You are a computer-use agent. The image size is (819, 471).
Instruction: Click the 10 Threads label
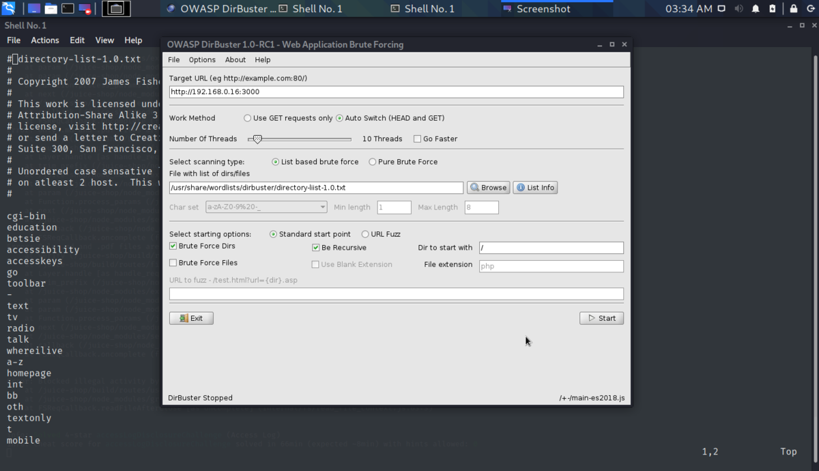pos(382,139)
